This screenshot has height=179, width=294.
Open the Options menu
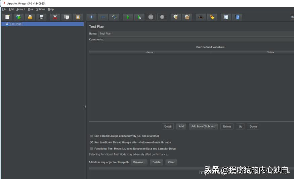point(40,9)
